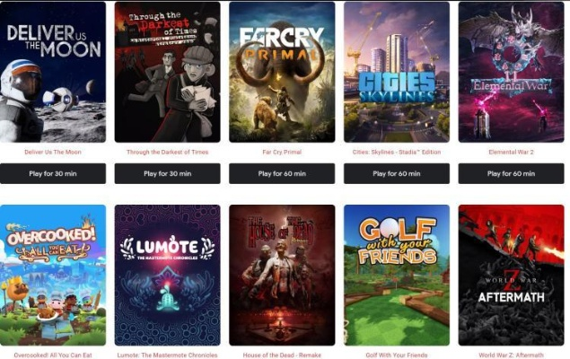Click the Lumote: The Mastermote Chronicles link
Screen dimensions: 570x359
tap(167, 355)
